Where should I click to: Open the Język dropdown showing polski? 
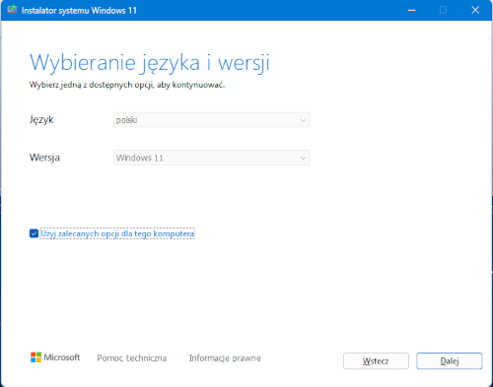click(x=211, y=120)
